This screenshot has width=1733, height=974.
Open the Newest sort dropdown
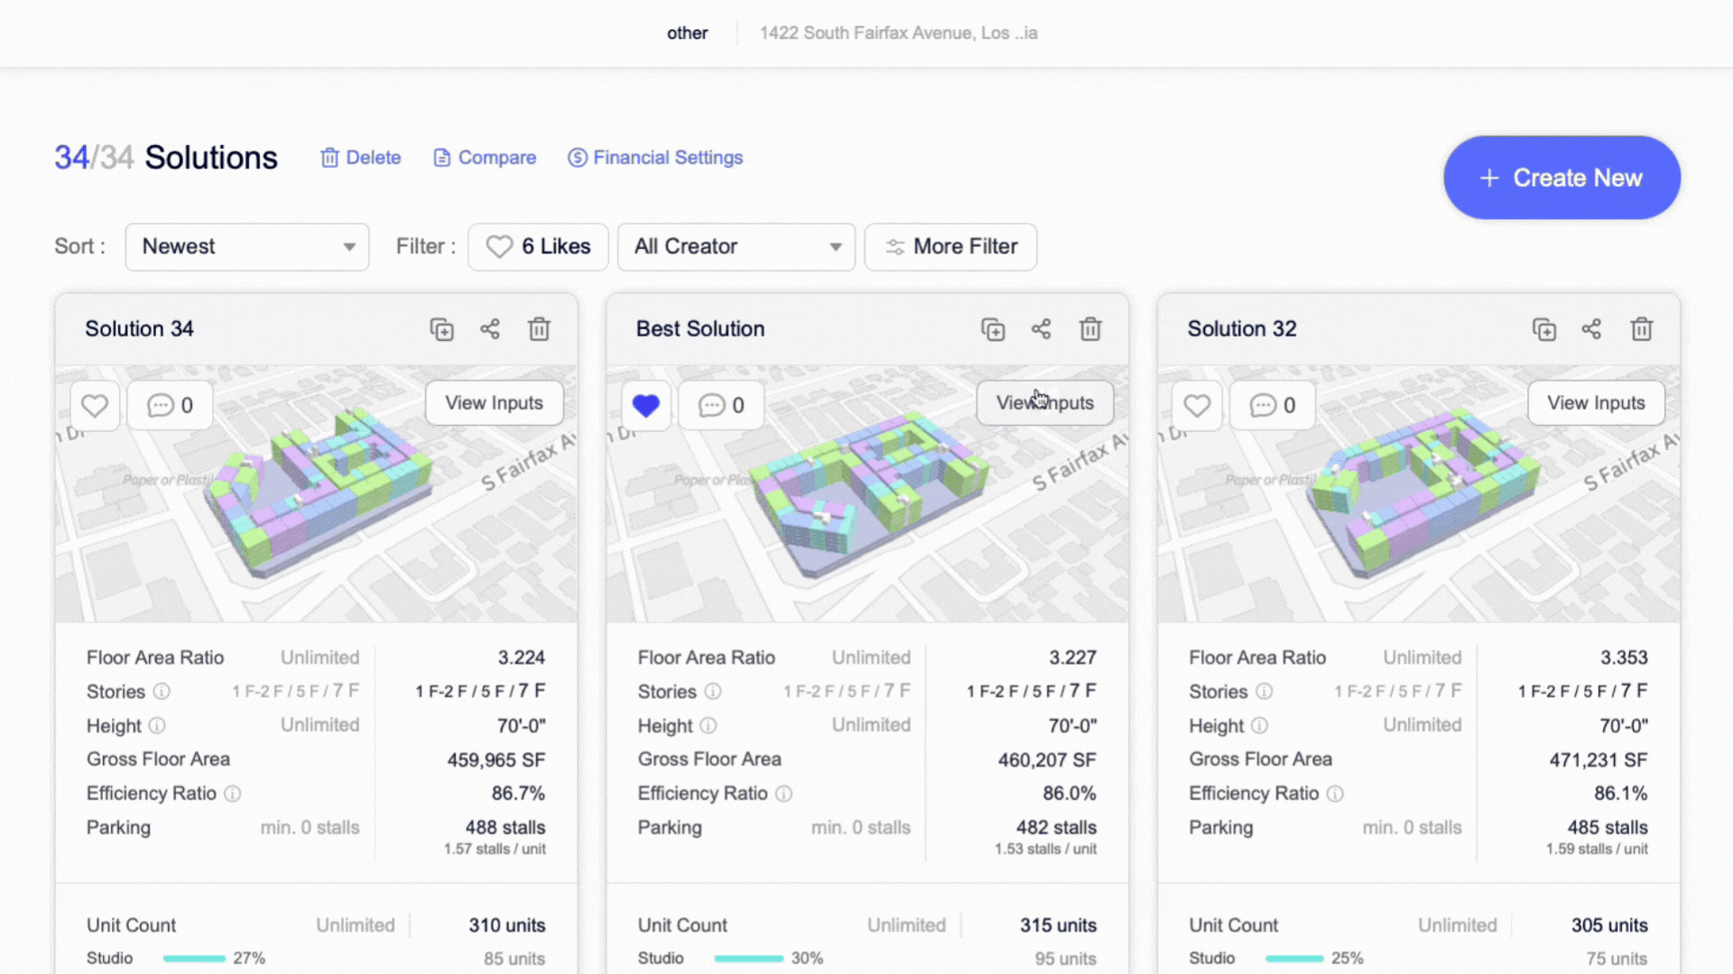[247, 246]
